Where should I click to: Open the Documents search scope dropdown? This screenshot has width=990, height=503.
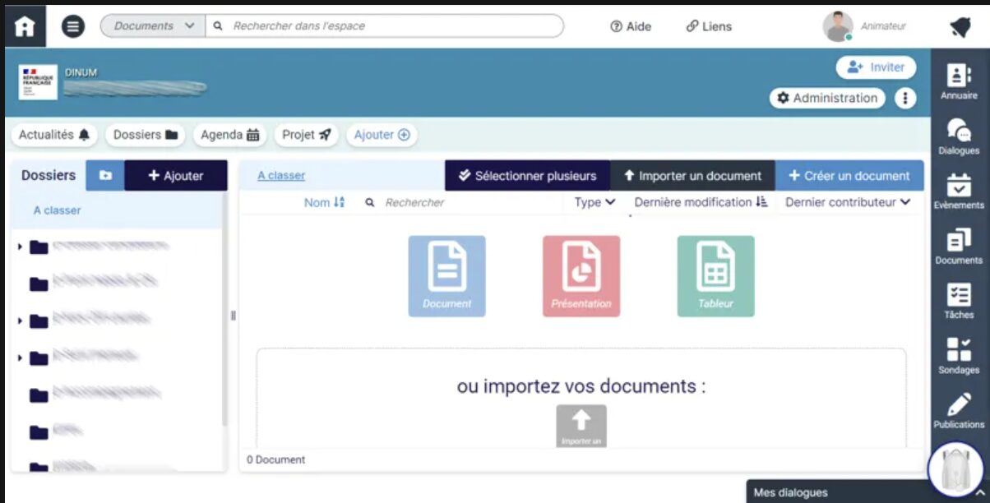coord(153,26)
